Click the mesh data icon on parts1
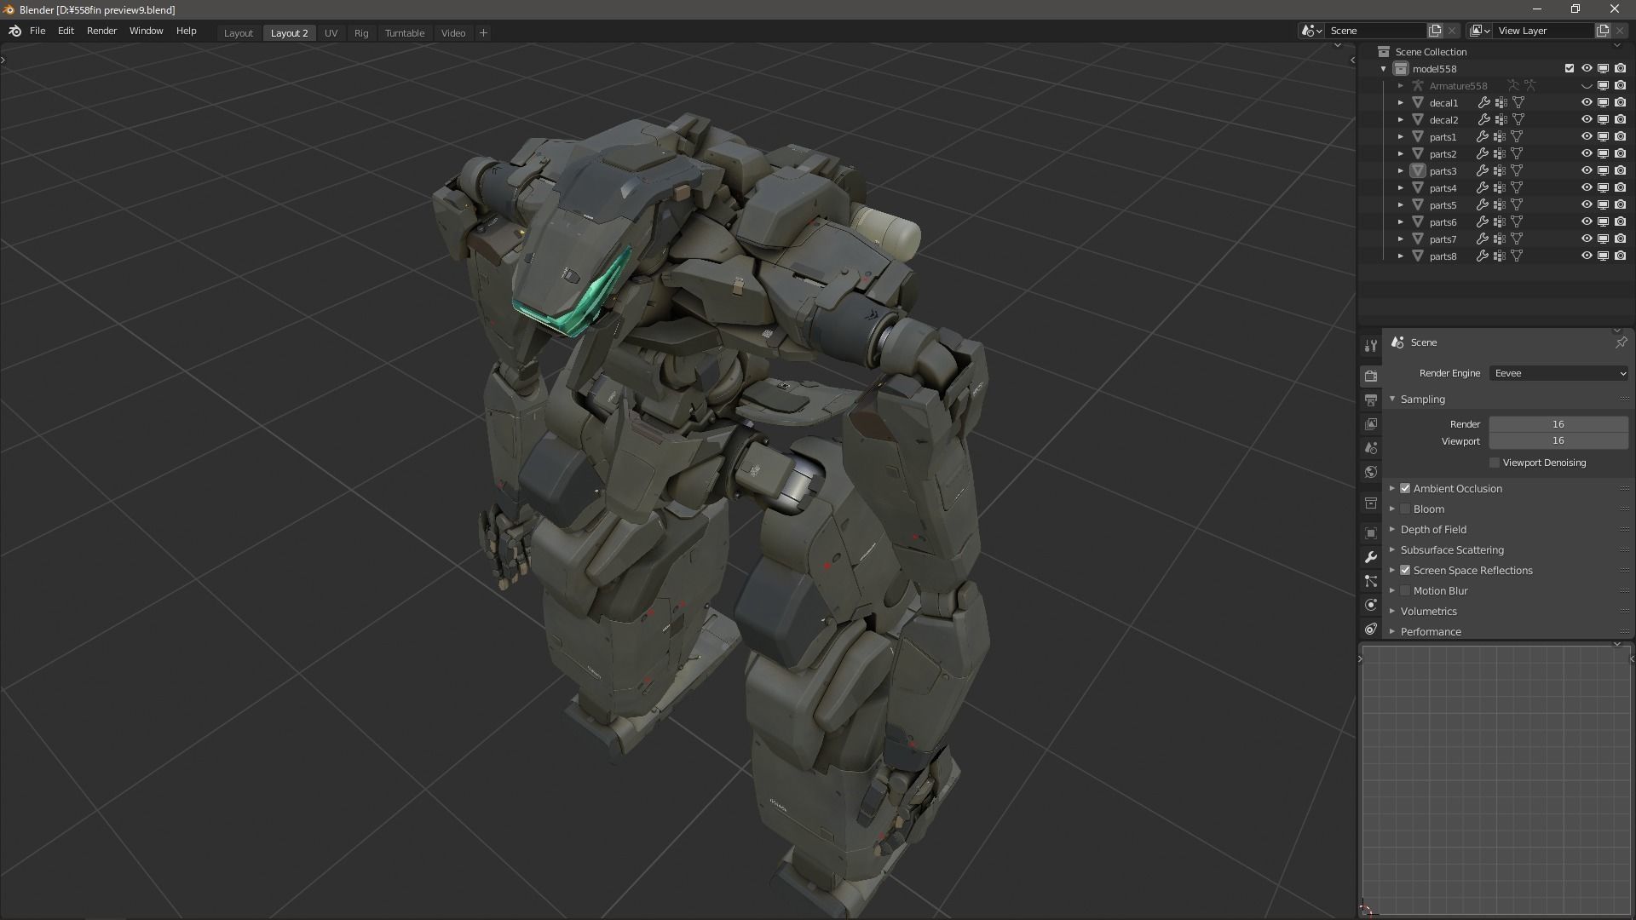The image size is (1636, 920). point(1517,136)
